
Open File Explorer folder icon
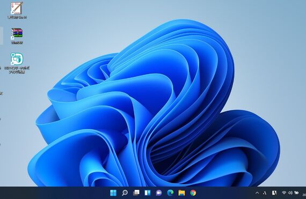(x=181, y=193)
